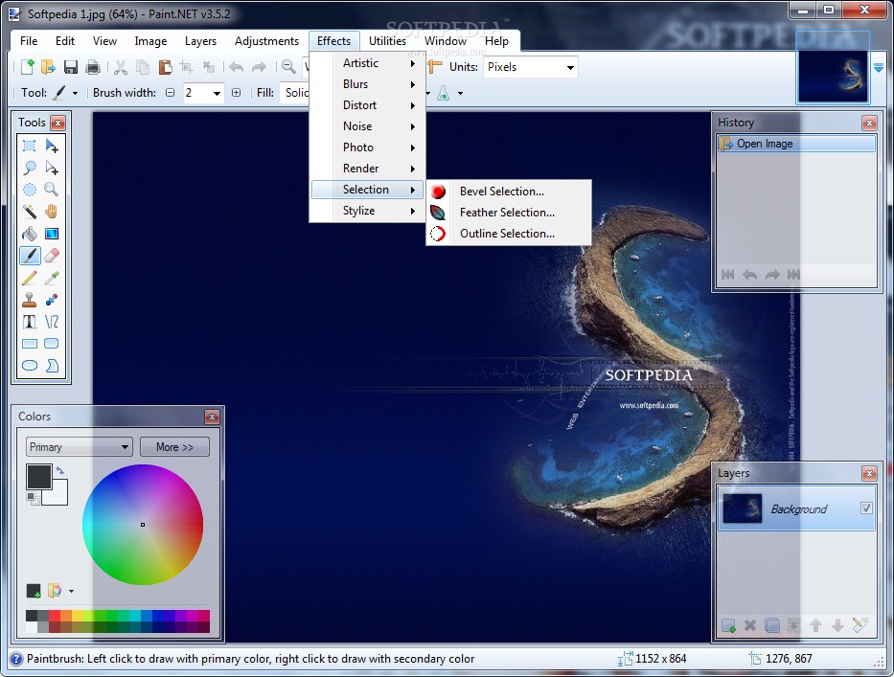
Task: Select the Pencil tool
Action: (29, 278)
